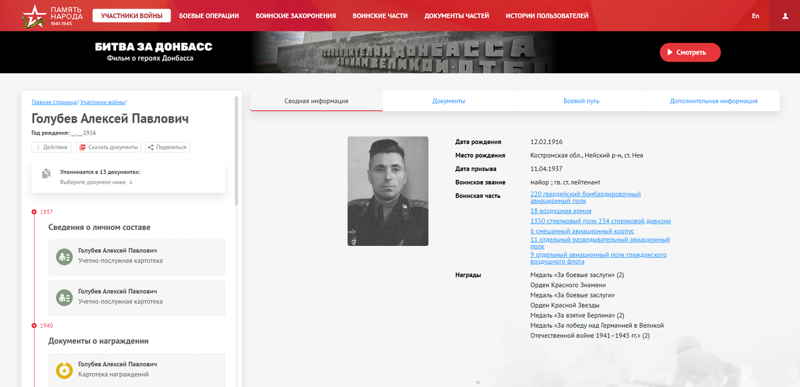Screen dimensions: 800x387
Task: Open the Действия dropdown
Action: (51, 147)
